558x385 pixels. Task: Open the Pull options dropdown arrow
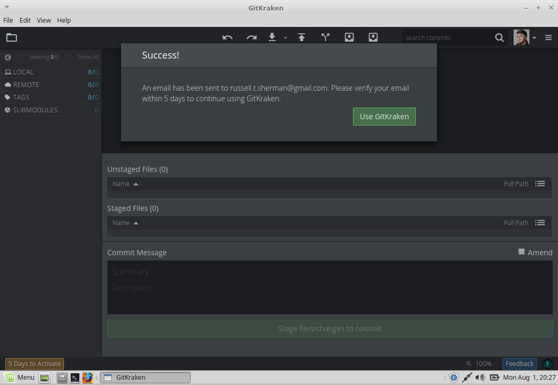285,38
